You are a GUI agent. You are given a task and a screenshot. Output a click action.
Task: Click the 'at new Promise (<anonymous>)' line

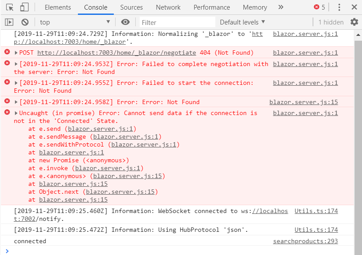(78, 161)
